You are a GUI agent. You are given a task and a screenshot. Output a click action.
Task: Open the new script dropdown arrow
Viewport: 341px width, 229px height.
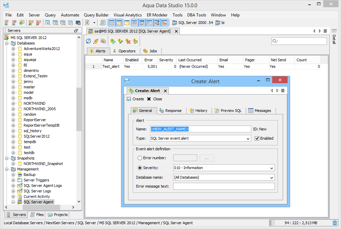tap(94, 23)
